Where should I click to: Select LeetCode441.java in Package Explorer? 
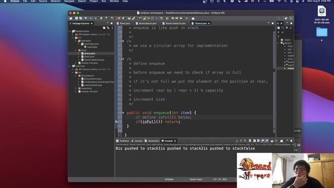tap(93, 85)
